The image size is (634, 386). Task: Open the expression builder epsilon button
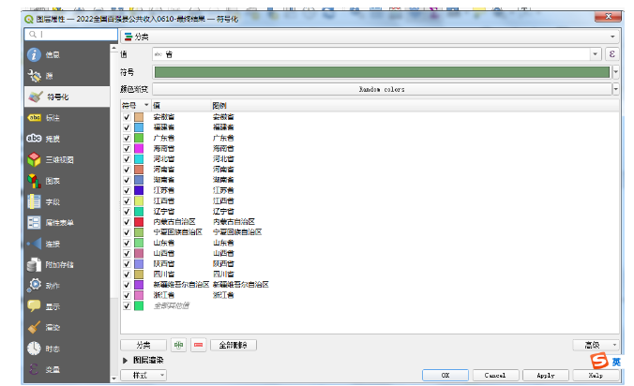[x=612, y=54]
